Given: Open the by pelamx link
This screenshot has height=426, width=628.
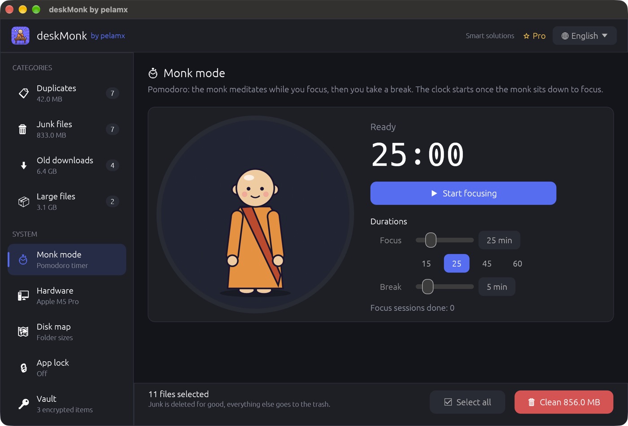Looking at the screenshot, I should point(108,35).
